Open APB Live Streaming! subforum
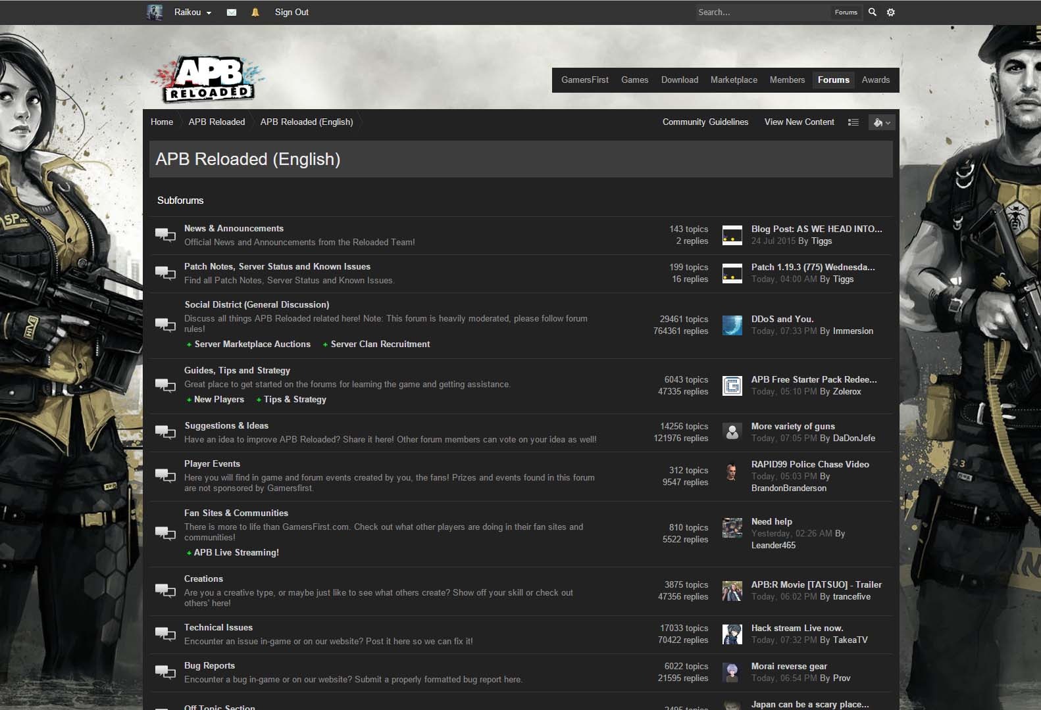Image resolution: width=1041 pixels, height=710 pixels. coord(236,553)
